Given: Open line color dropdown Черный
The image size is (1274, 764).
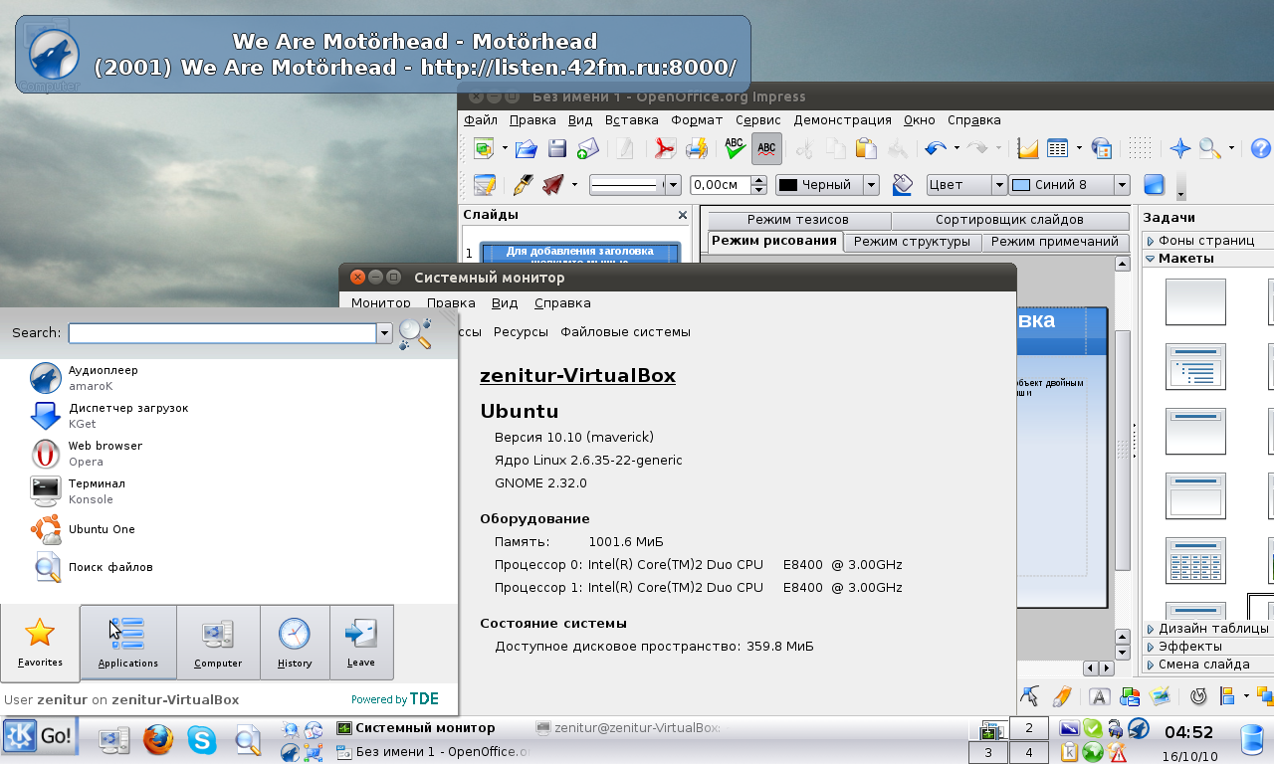Looking at the screenshot, I should point(871,185).
